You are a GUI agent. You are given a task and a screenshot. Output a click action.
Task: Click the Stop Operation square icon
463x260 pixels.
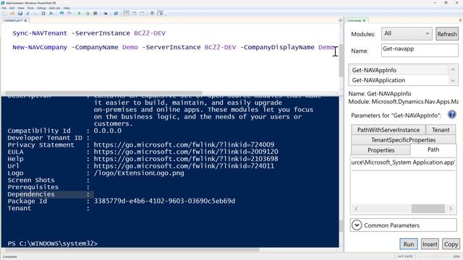click(x=95, y=14)
